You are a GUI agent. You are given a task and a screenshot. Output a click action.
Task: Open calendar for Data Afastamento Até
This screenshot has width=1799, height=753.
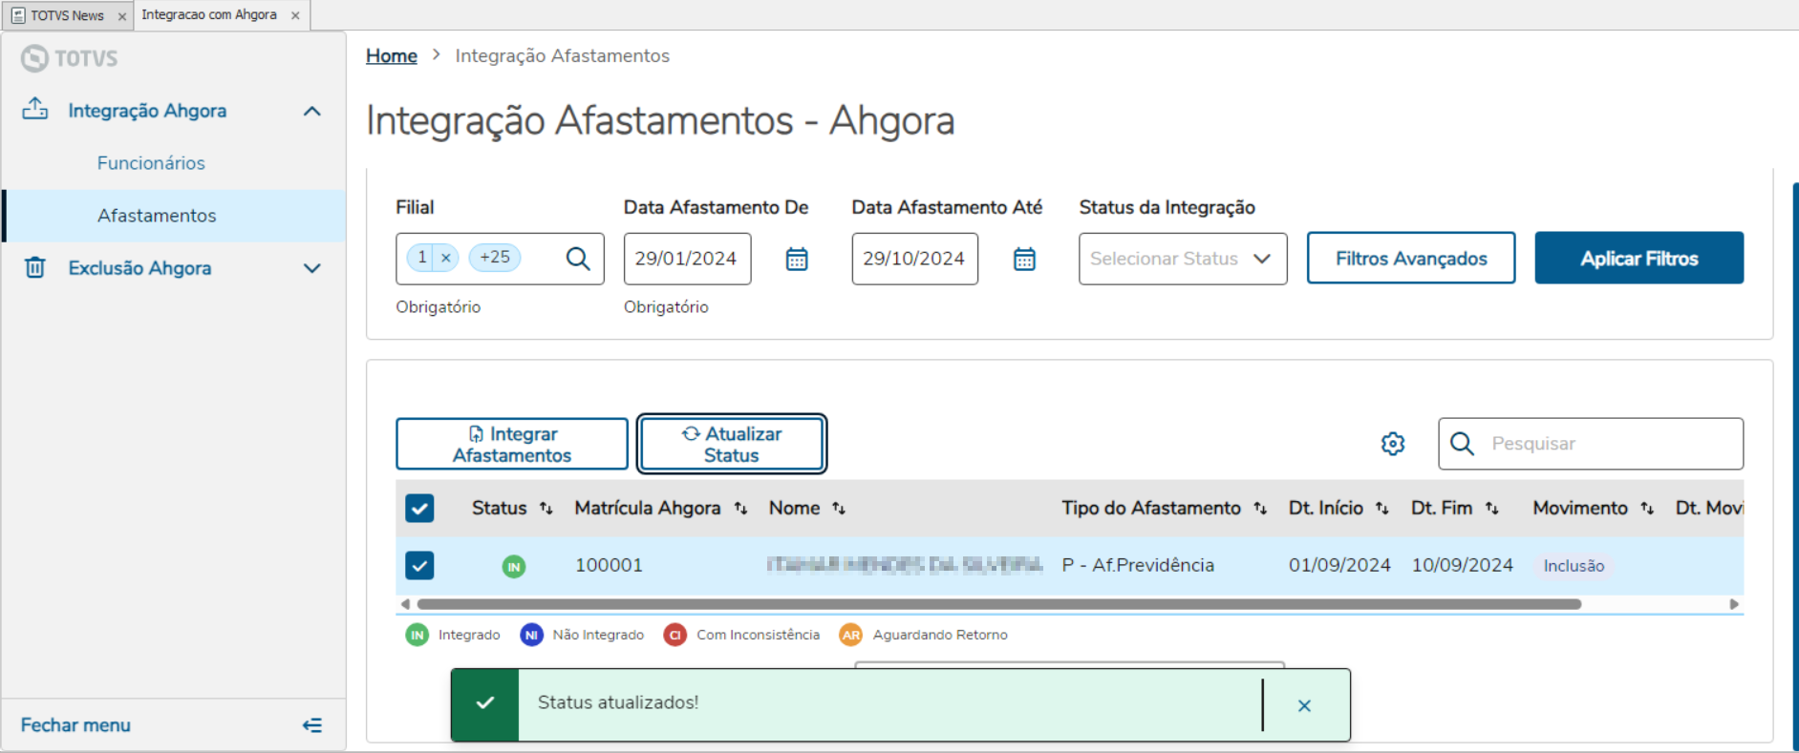(x=1024, y=259)
